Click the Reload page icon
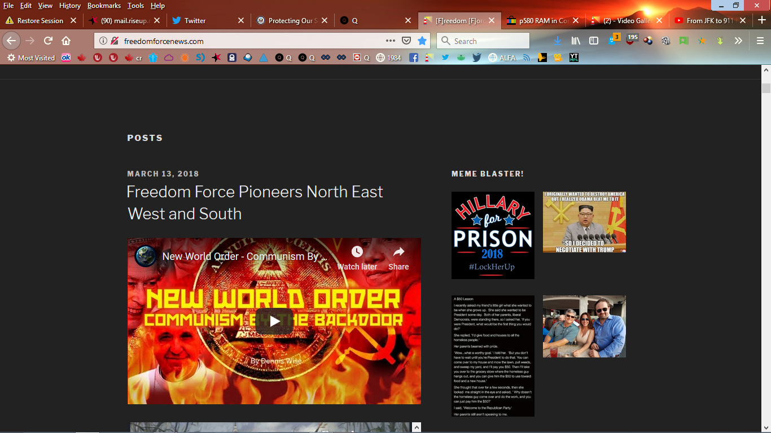 (x=48, y=41)
